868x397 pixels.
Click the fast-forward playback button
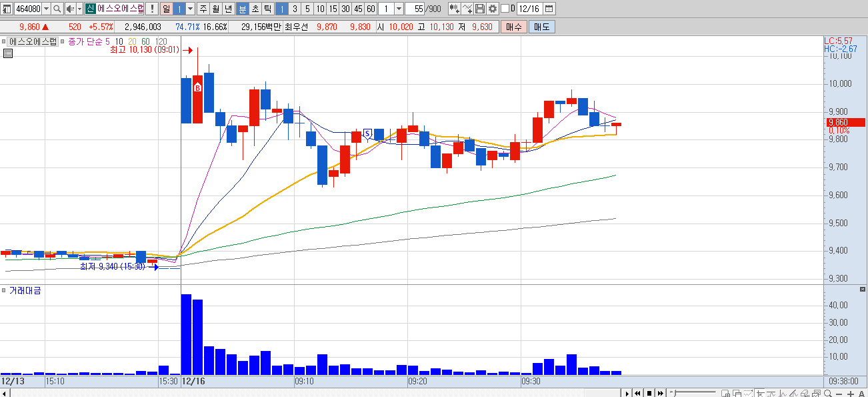(x=660, y=393)
